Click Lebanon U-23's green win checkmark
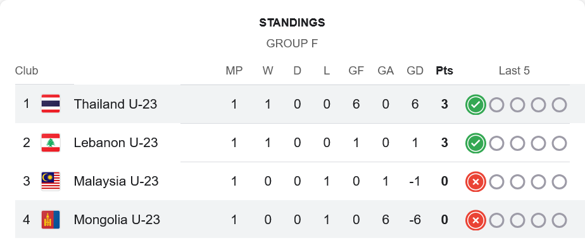The height and width of the screenshot is (250, 585). click(x=475, y=143)
